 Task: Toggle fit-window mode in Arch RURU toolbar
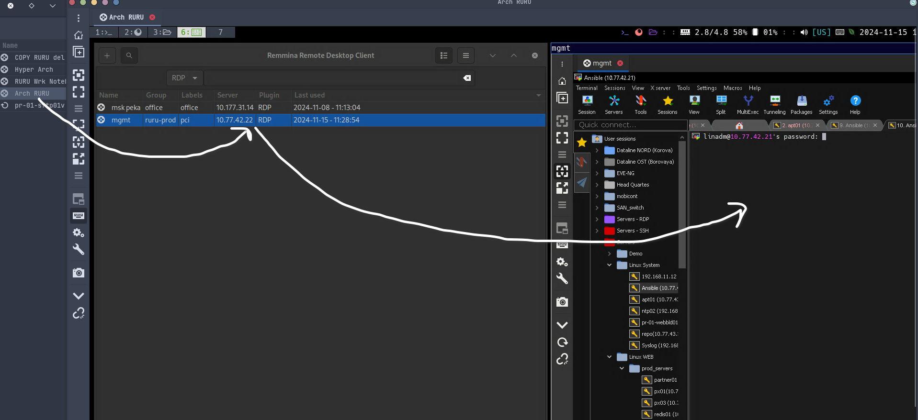(79, 75)
